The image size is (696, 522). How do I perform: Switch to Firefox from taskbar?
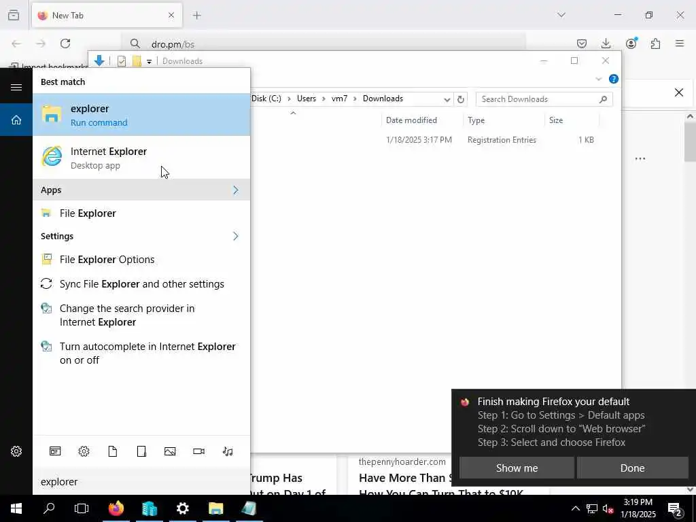(116, 508)
